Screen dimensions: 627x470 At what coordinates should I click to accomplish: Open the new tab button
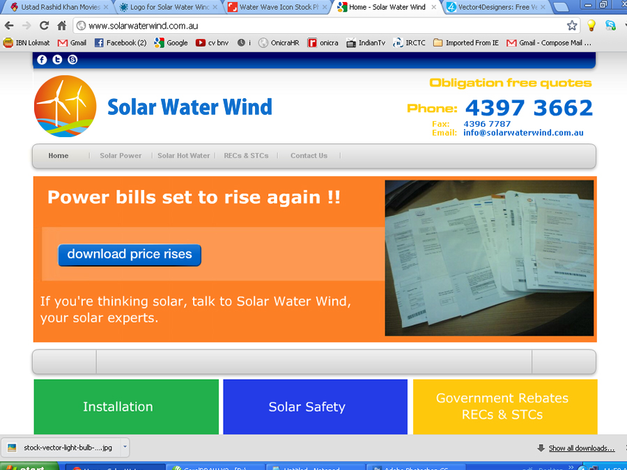click(561, 7)
